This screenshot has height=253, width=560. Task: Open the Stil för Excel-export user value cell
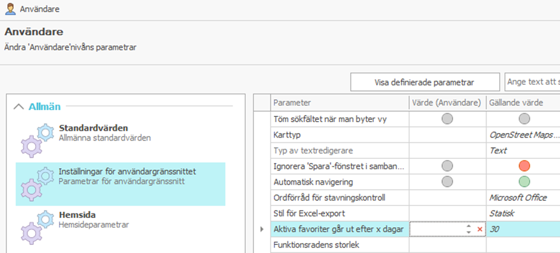[x=447, y=213]
